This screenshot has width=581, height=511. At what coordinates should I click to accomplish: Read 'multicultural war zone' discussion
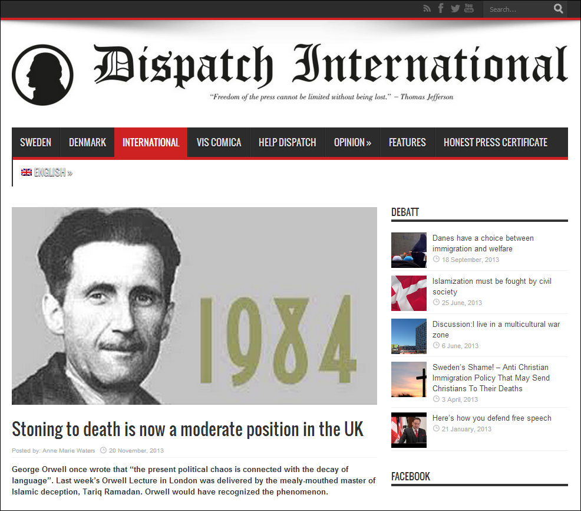pos(496,329)
